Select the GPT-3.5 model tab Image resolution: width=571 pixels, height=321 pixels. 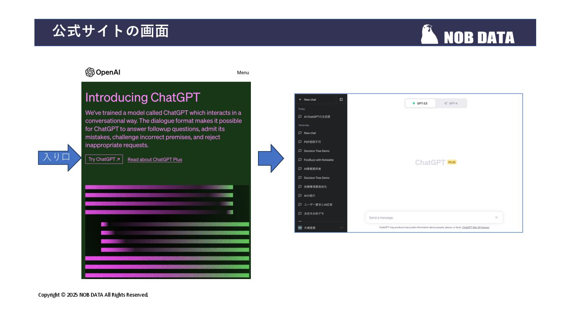pos(420,103)
